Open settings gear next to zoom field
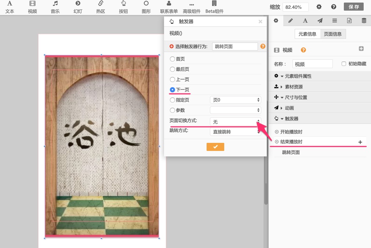This screenshot has width=371, height=248. [x=319, y=7]
